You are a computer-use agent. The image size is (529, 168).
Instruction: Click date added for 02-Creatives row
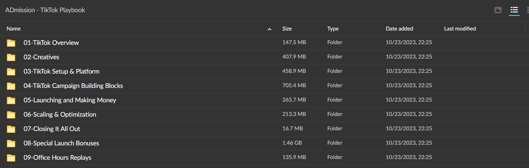pos(409,57)
